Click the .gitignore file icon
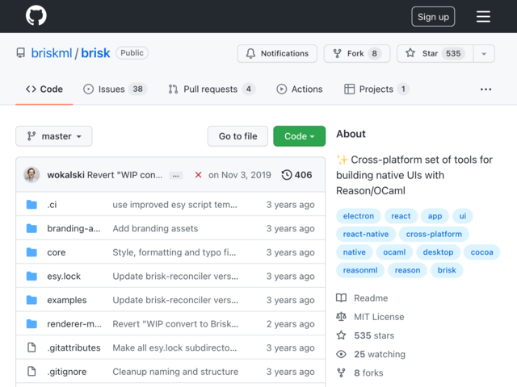The image size is (517, 387). 32,372
